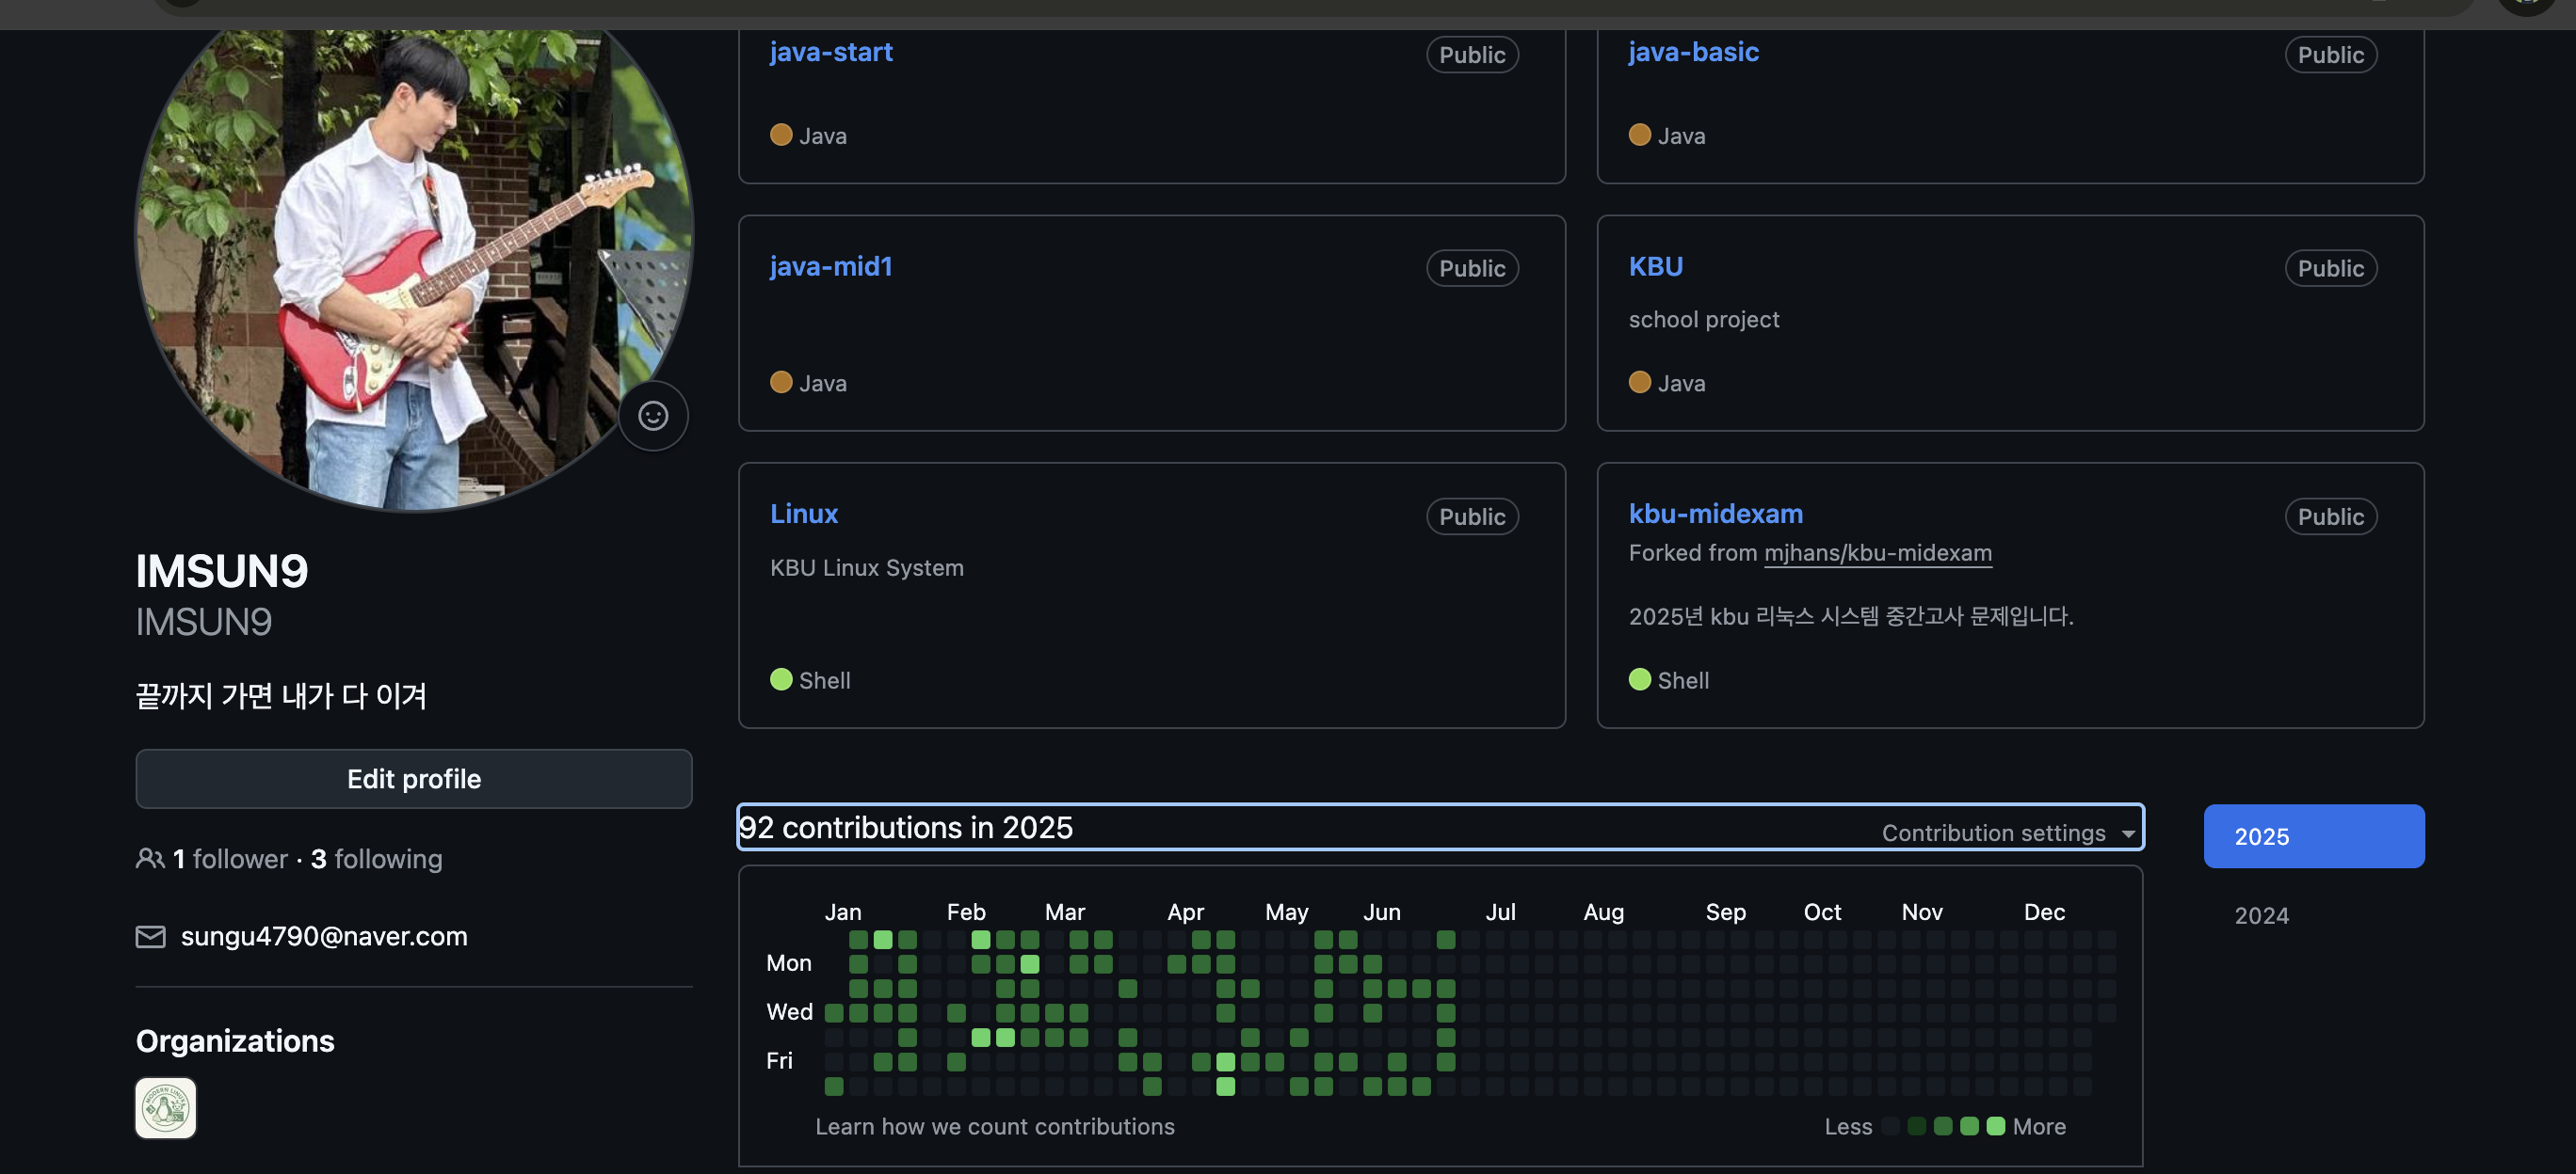Click the brightest green legend square

[1995, 1126]
